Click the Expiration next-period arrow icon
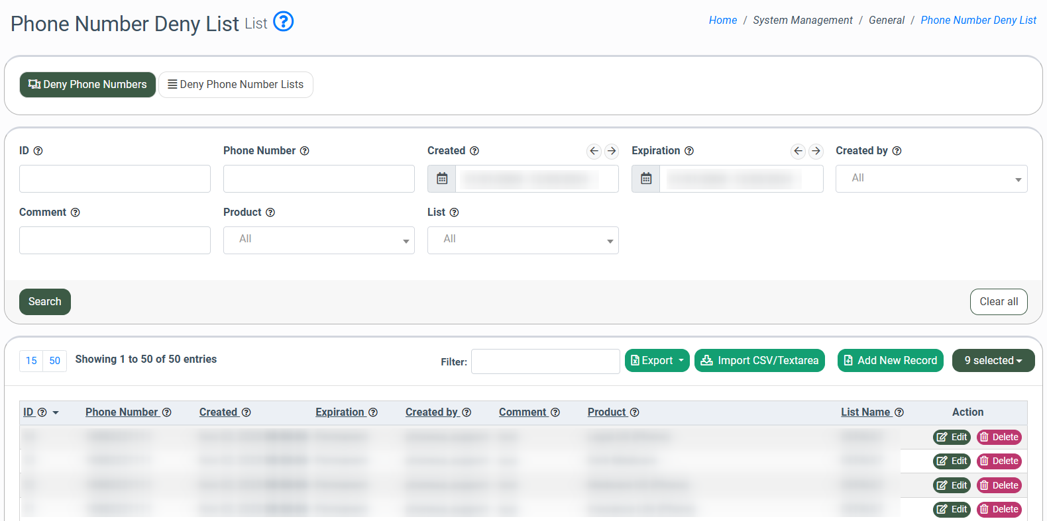 [x=816, y=151]
